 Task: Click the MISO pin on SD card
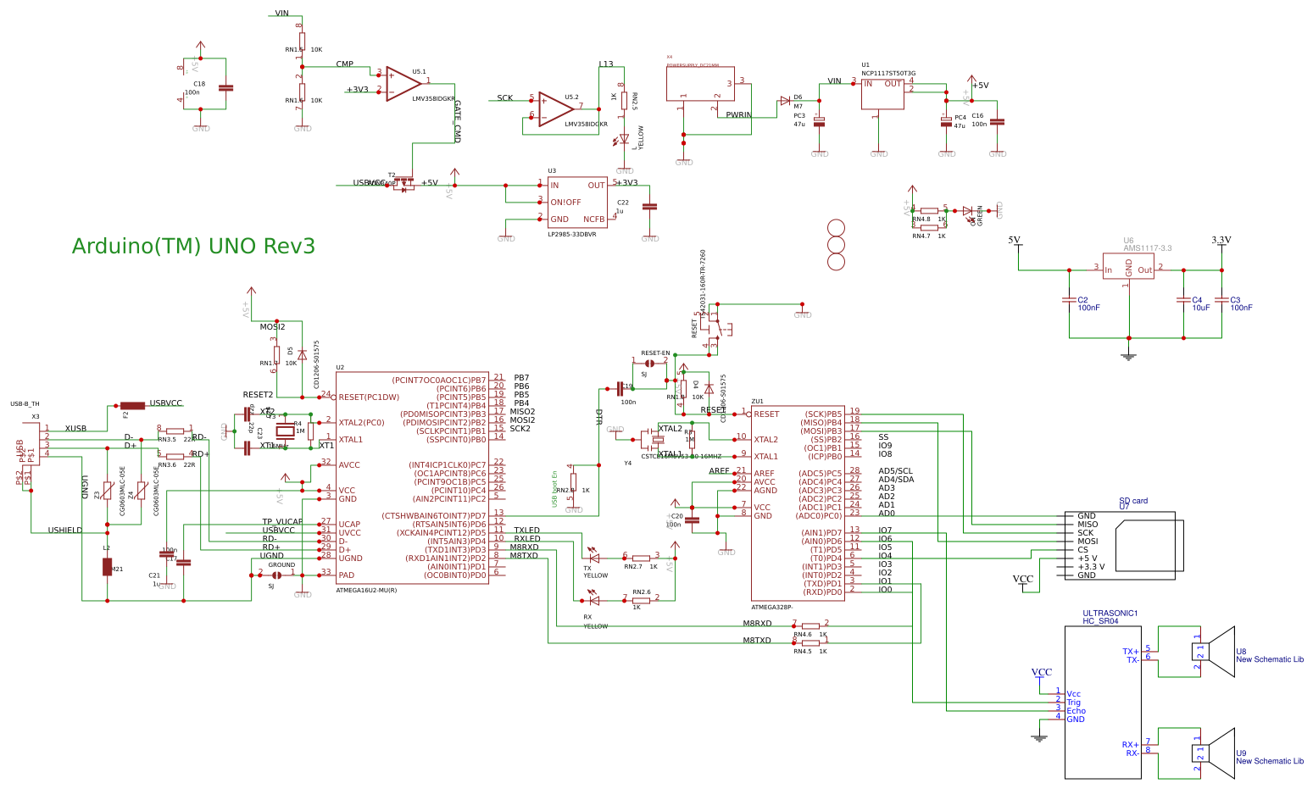(x=1088, y=524)
